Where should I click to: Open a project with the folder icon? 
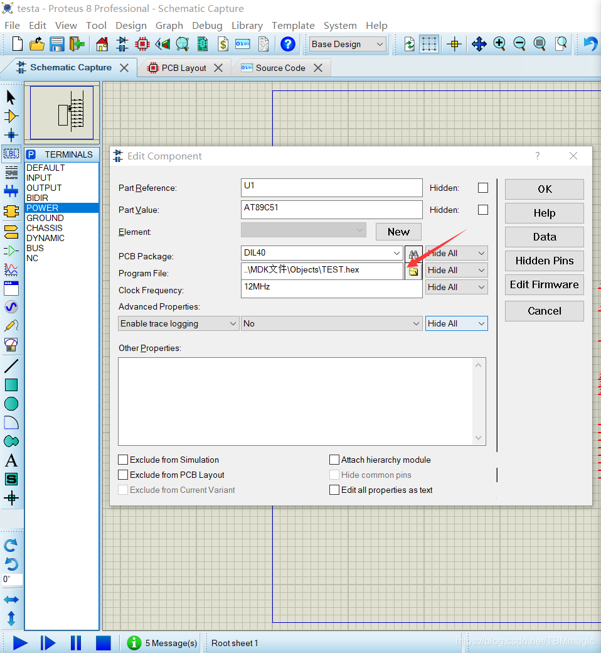click(x=37, y=44)
